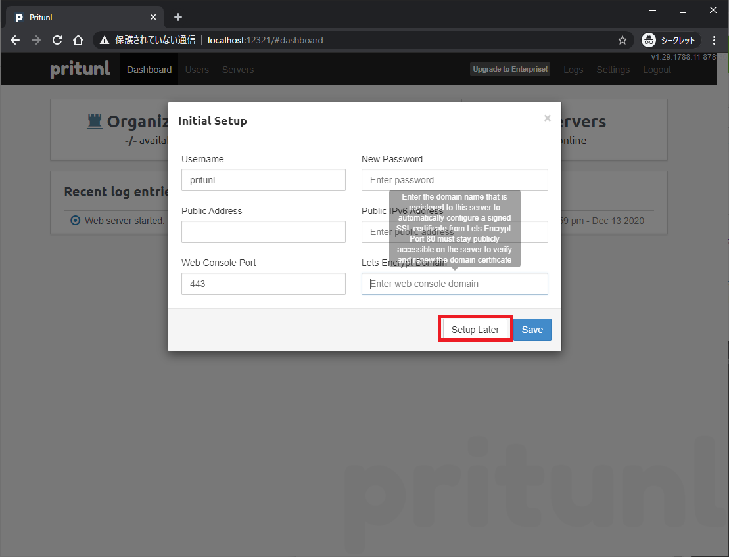The height and width of the screenshot is (557, 729).
Task: Close the Initial Setup dialog
Action: coord(547,118)
